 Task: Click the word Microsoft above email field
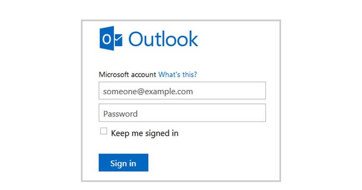[112, 74]
